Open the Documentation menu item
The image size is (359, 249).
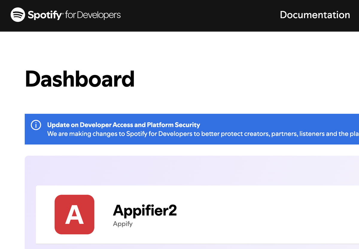[x=315, y=15]
